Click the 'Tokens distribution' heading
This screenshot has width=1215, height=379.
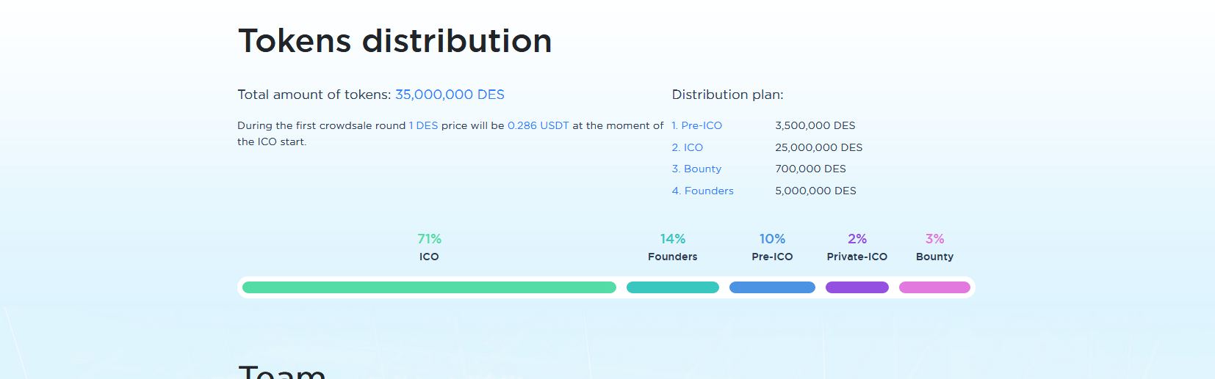pos(394,40)
